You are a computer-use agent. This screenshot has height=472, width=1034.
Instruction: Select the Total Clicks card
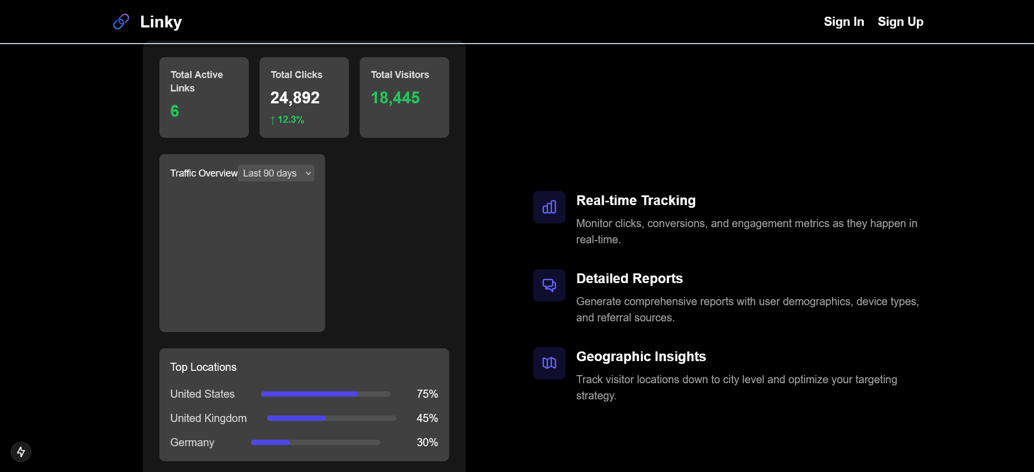point(304,97)
